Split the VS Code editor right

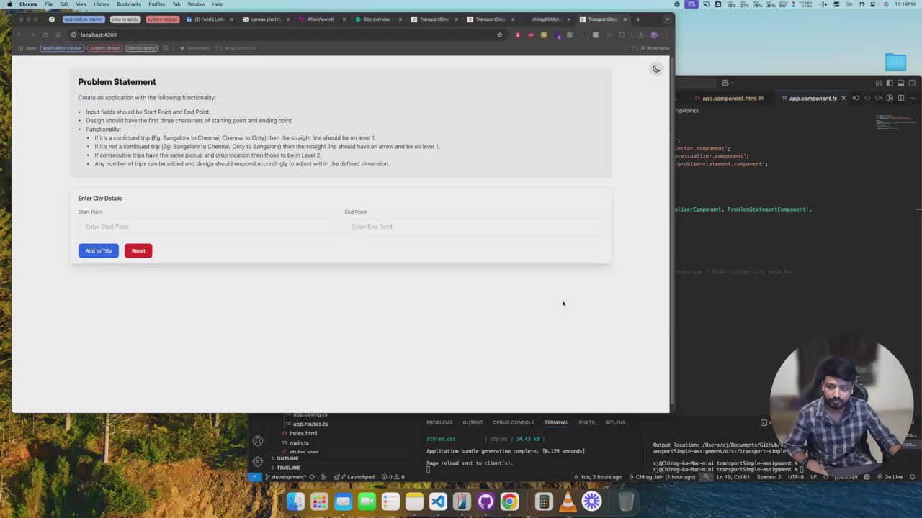click(901, 99)
